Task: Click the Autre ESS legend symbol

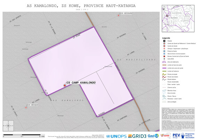Action: click(x=164, y=59)
